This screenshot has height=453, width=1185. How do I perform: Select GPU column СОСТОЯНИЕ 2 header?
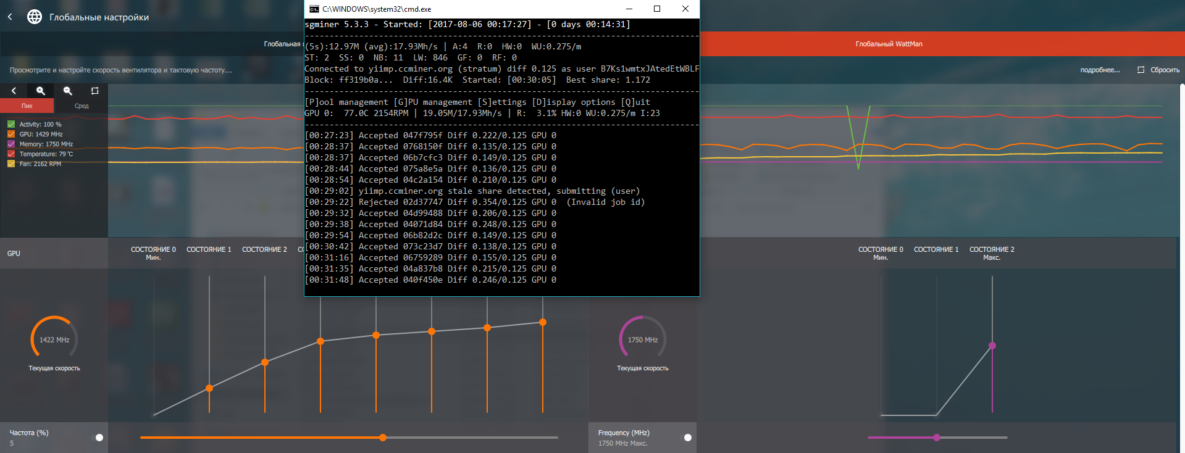pyautogui.click(x=264, y=249)
